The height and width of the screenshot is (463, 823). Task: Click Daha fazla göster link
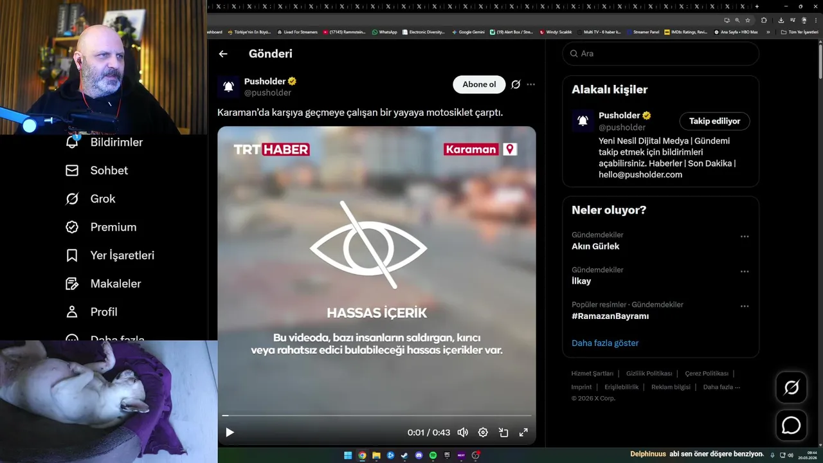pos(605,343)
